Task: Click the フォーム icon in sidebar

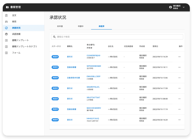Action: [7, 53]
